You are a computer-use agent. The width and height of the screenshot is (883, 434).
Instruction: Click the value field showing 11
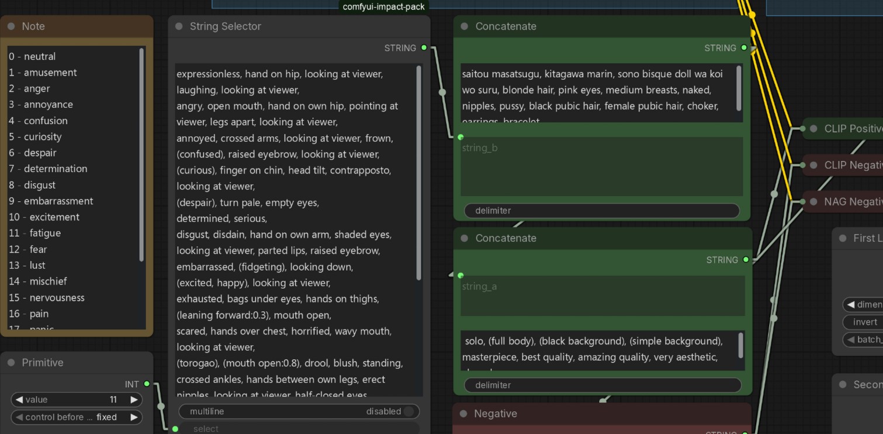pyautogui.click(x=77, y=400)
